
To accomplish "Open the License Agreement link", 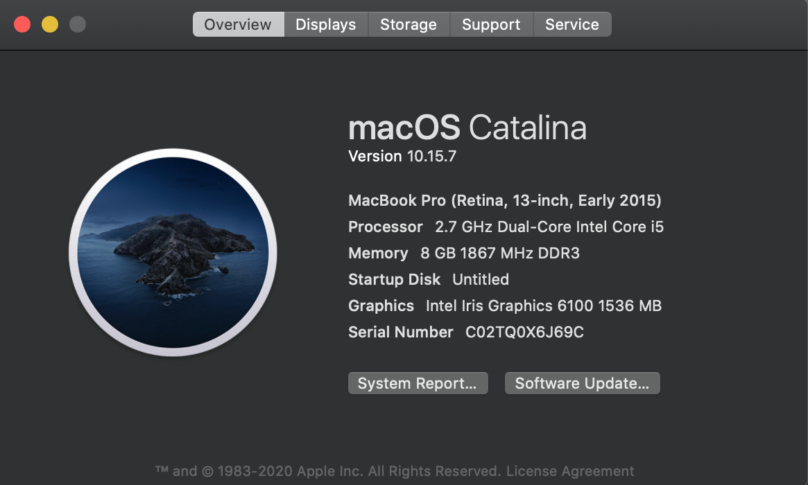I will [570, 471].
